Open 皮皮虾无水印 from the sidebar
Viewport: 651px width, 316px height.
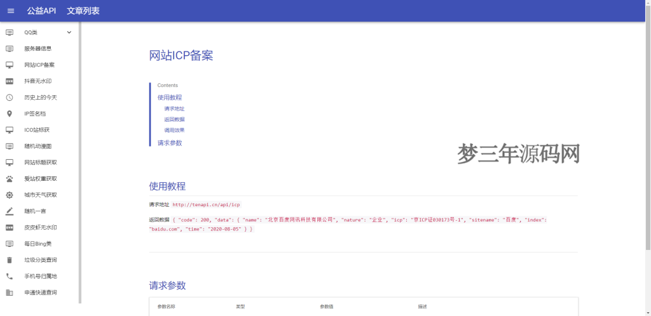(x=39, y=227)
